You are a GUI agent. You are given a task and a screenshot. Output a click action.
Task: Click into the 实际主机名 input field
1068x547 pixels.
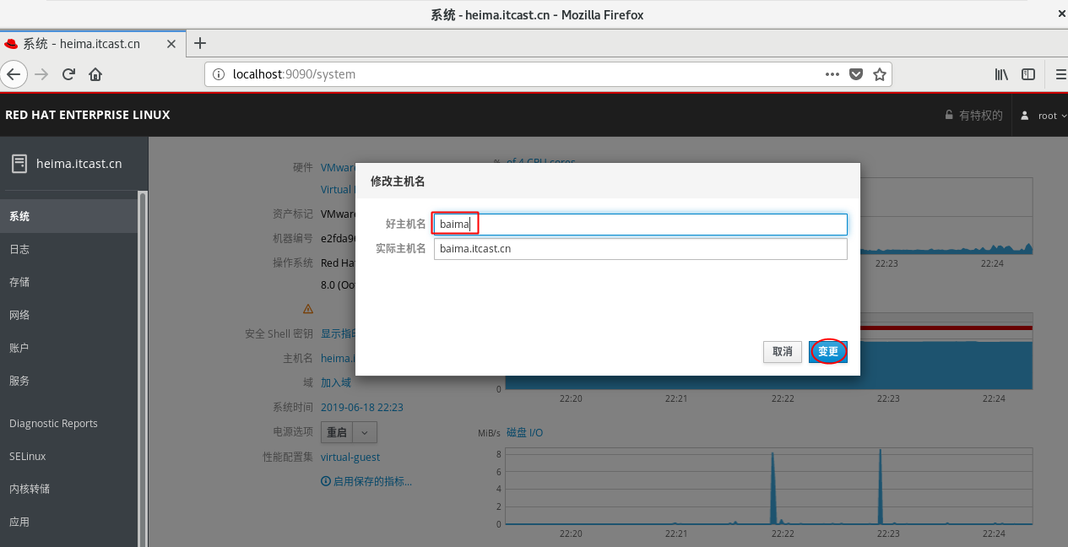click(640, 249)
